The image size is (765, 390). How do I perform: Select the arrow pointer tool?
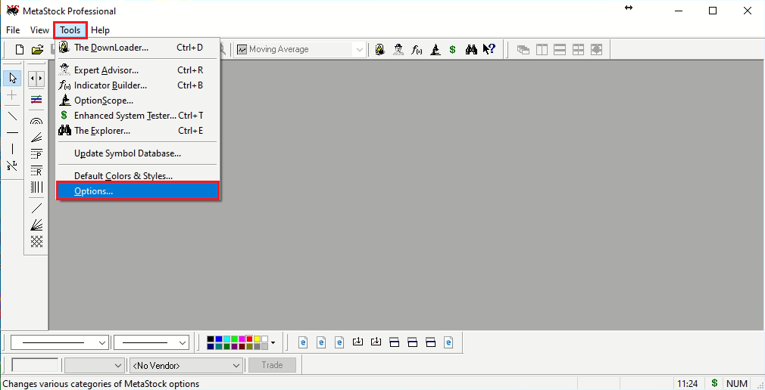pyautogui.click(x=12, y=78)
